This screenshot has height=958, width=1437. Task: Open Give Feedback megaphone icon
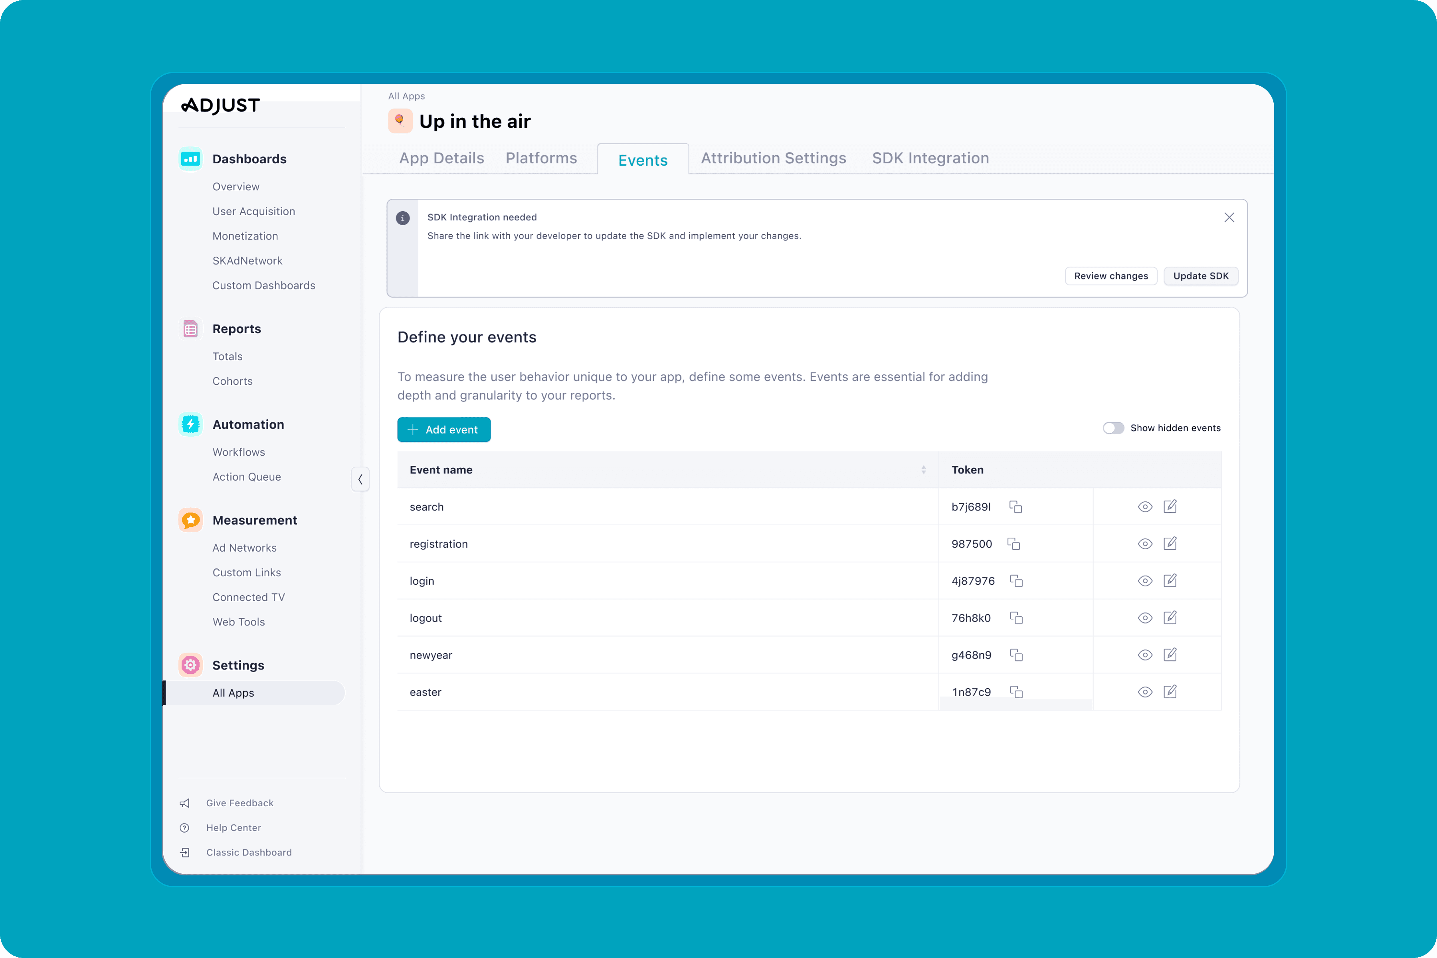(x=184, y=803)
